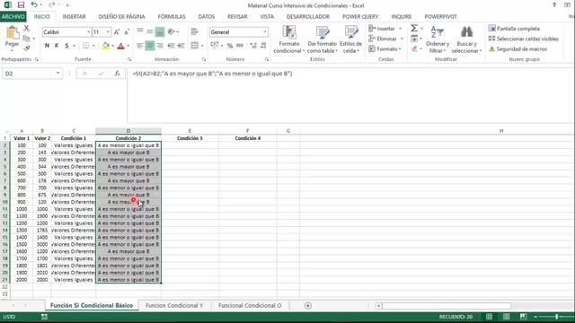Click Eliminar in the Celdas group
Screen dimensions: 575x323
pos(385,39)
